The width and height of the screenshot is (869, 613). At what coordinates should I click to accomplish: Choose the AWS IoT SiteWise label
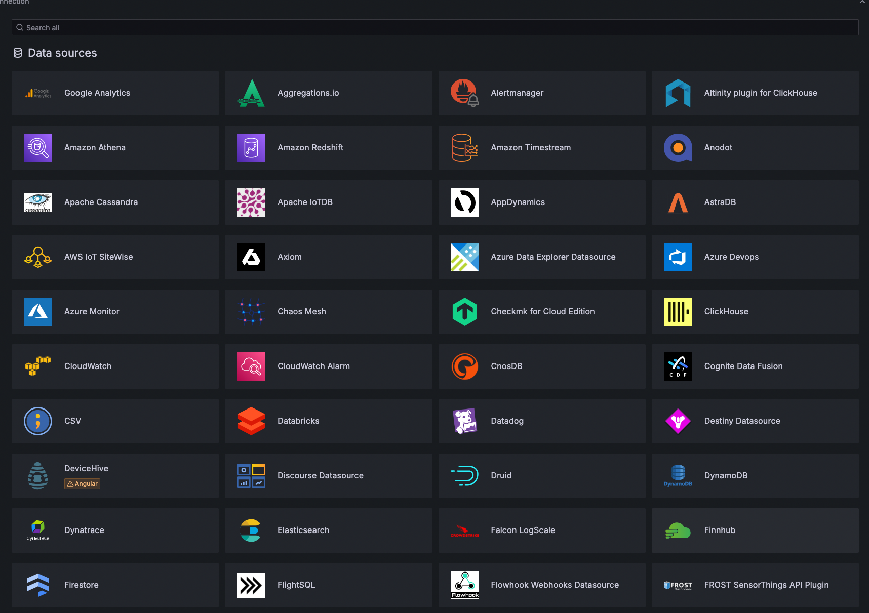tap(99, 257)
